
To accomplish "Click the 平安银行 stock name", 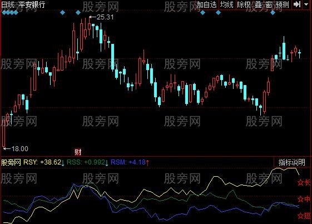I will [32, 4].
